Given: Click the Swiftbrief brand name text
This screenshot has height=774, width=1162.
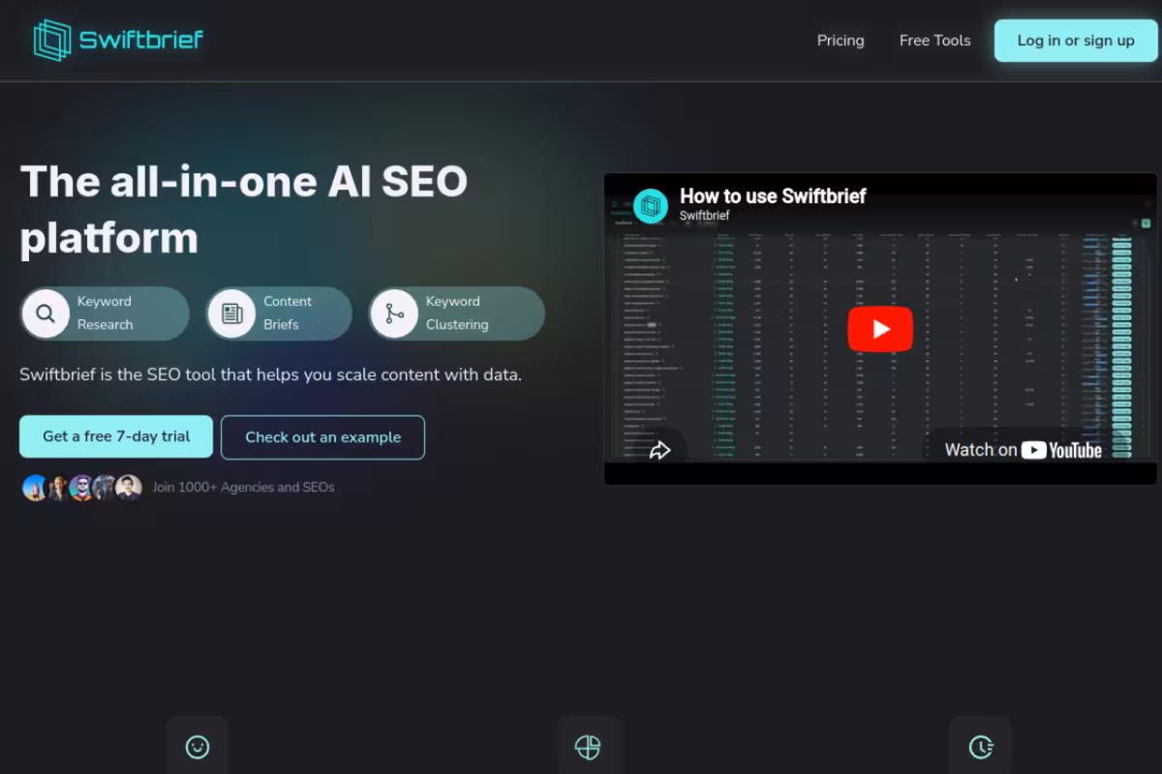Looking at the screenshot, I should 141,41.
